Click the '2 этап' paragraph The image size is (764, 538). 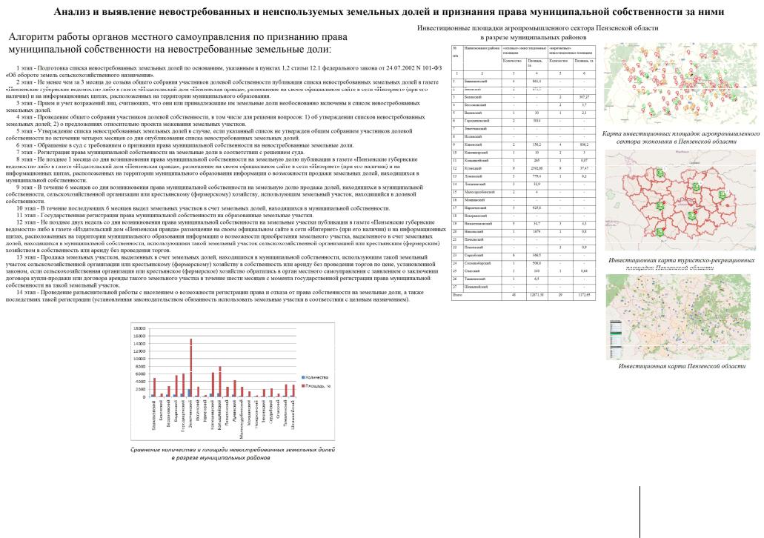click(x=222, y=89)
